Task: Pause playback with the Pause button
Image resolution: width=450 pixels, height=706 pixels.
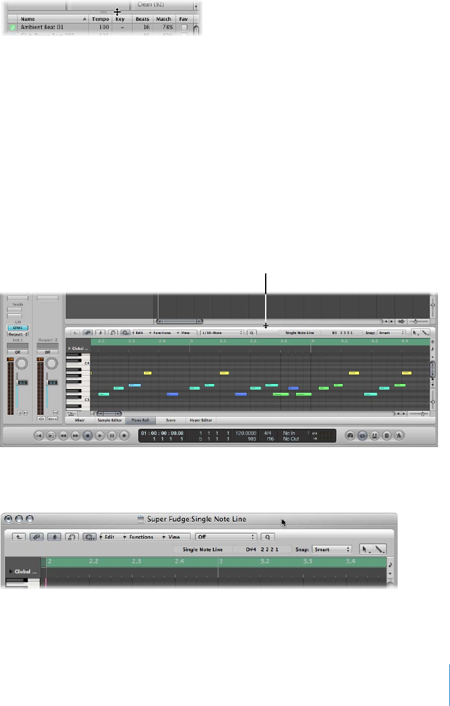Action: pos(112,435)
